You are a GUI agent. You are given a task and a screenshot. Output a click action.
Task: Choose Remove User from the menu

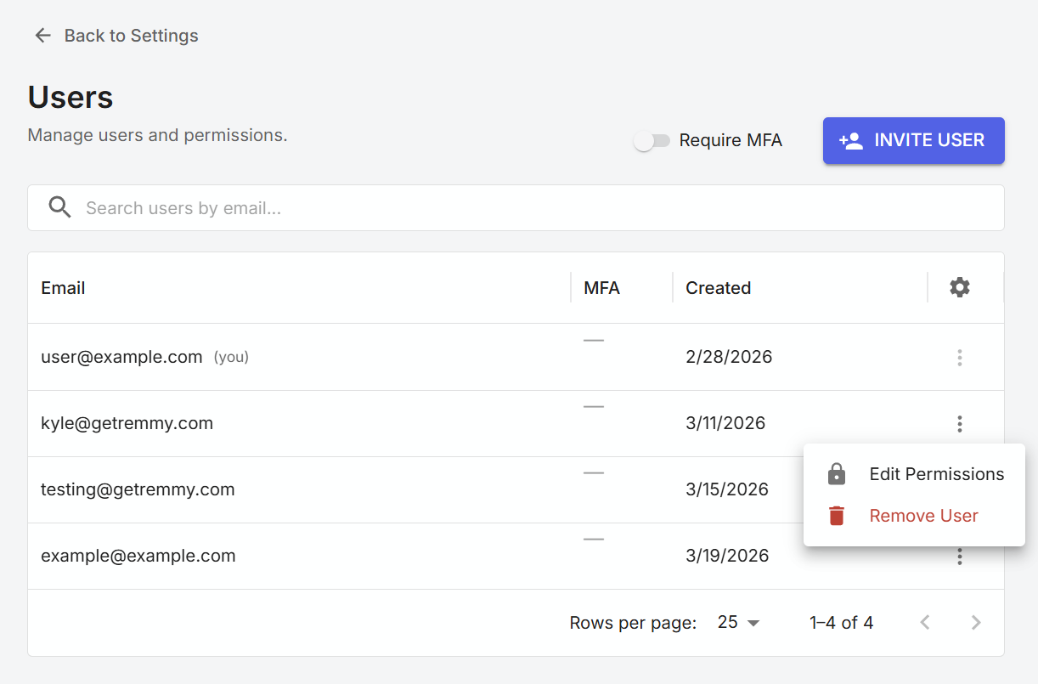923,515
